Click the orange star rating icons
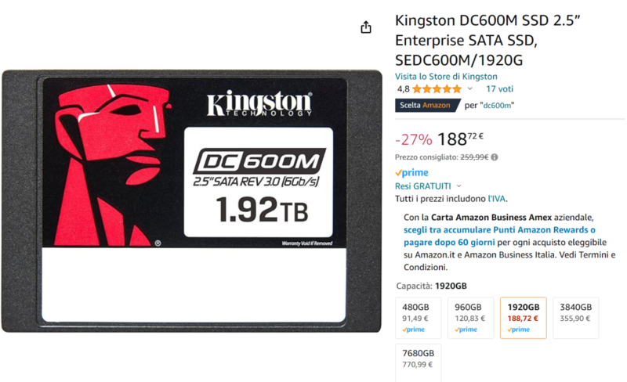627x382 pixels. pyautogui.click(x=437, y=88)
